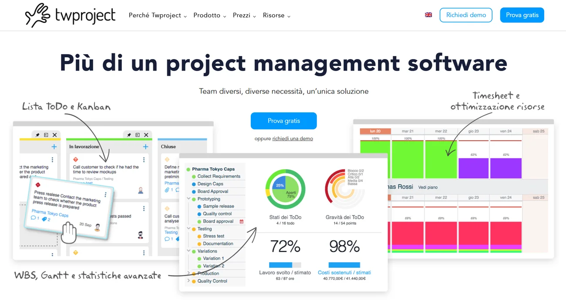Image resolution: width=566 pixels, height=303 pixels.
Task: Click bearded avatar on tests passed card
Action: pos(141,235)
